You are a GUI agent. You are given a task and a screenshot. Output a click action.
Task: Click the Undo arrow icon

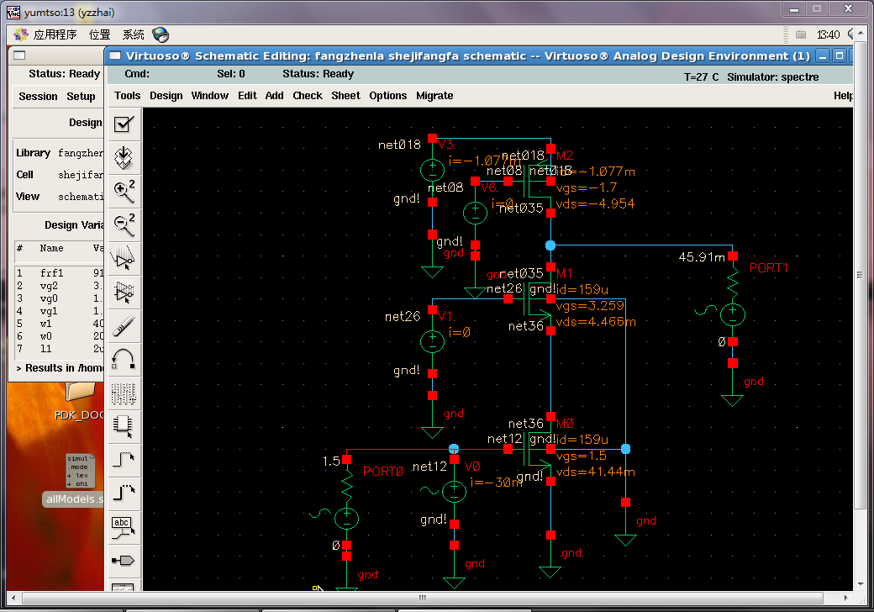(x=124, y=359)
